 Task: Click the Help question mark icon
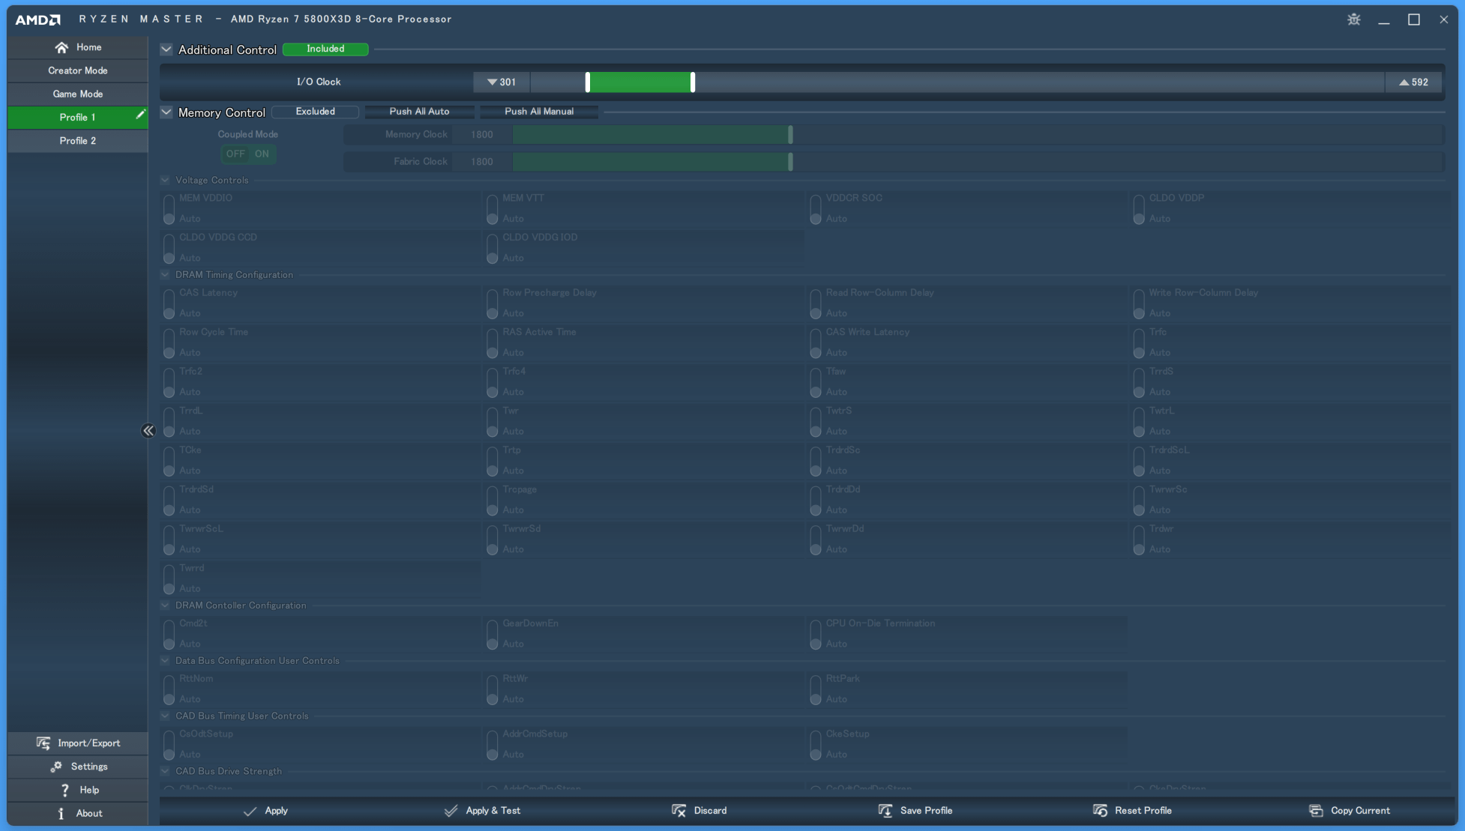click(x=64, y=790)
